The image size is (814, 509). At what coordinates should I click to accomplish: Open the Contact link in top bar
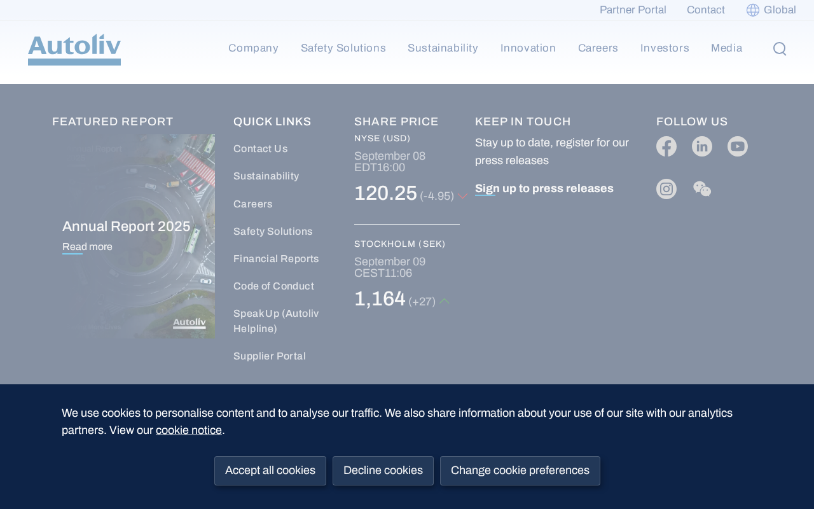(706, 10)
